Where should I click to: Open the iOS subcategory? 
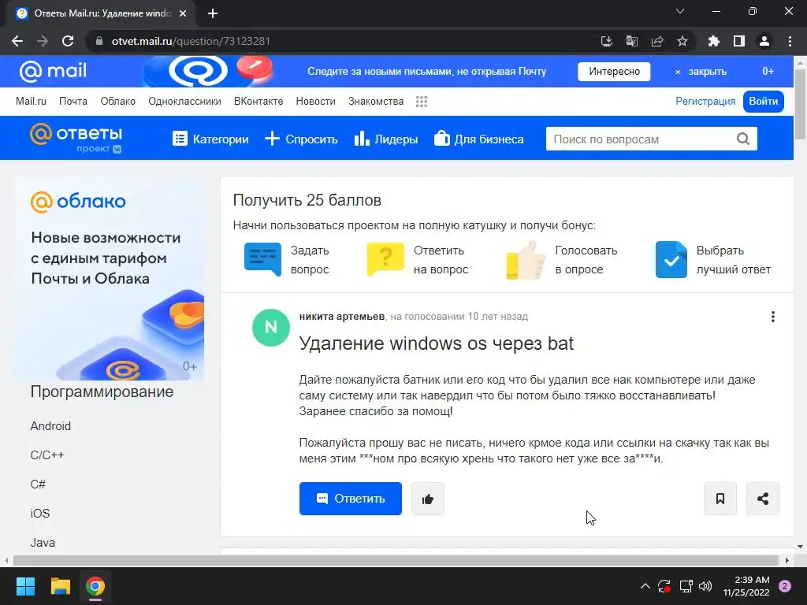[40, 514]
